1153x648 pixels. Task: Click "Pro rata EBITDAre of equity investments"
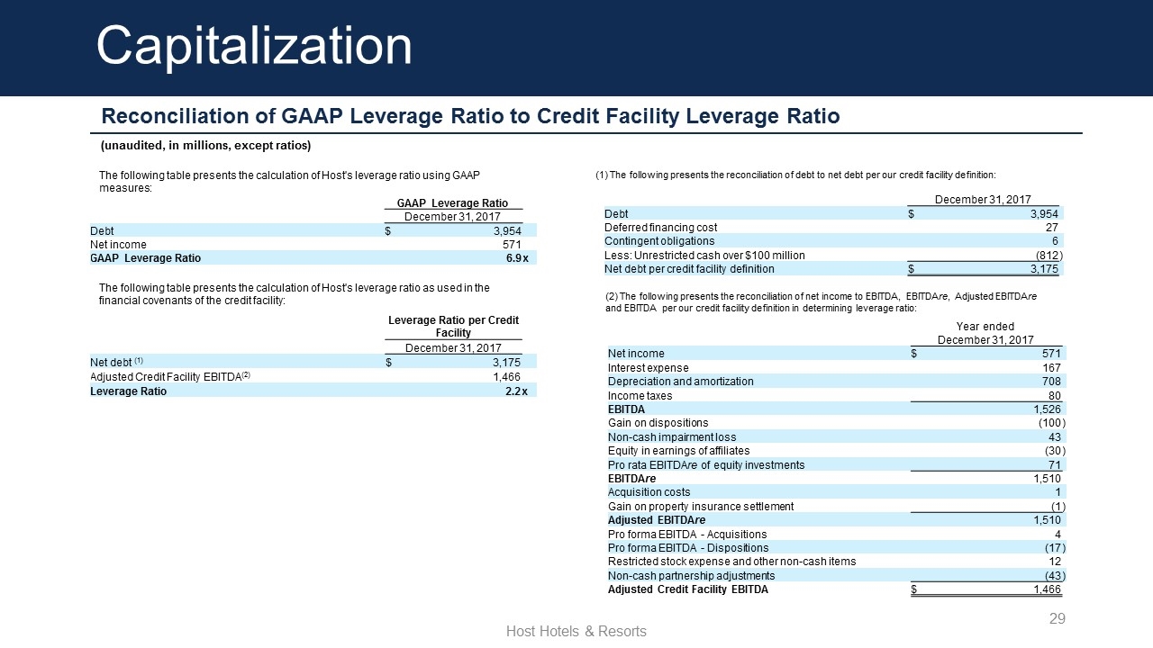pyautogui.click(x=706, y=464)
